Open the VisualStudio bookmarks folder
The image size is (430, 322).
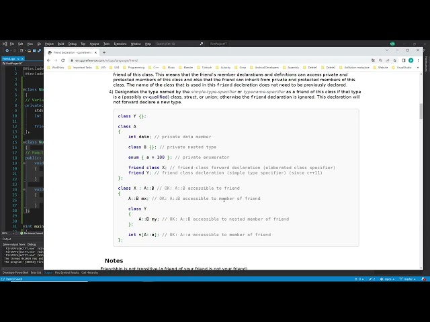pos(402,67)
